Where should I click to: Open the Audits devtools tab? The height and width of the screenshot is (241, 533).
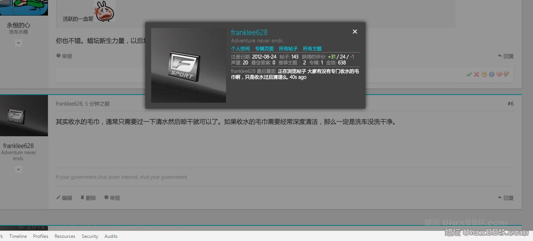[111, 236]
